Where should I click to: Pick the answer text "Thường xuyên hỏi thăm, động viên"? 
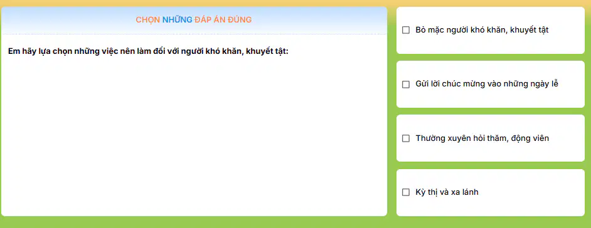[x=482, y=138]
